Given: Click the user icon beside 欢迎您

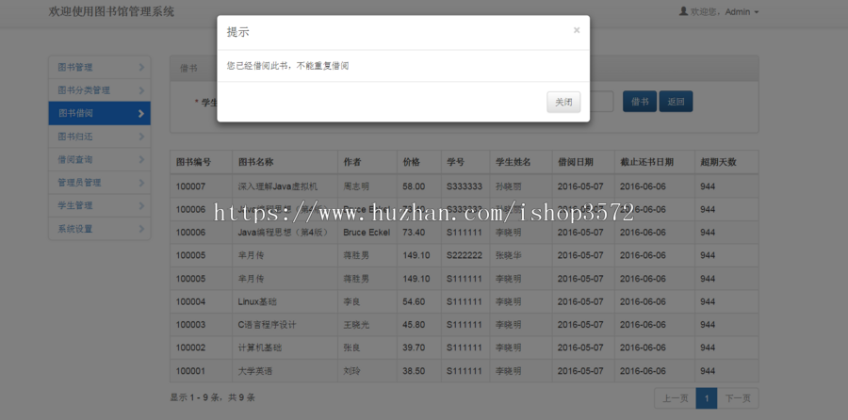Looking at the screenshot, I should click(683, 10).
